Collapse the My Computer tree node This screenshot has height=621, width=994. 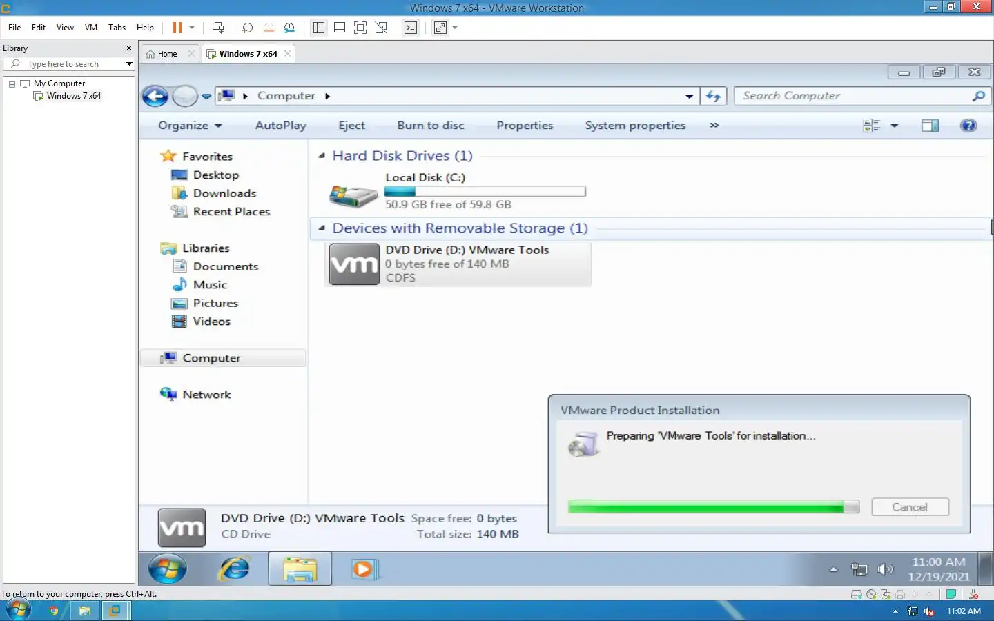point(12,83)
